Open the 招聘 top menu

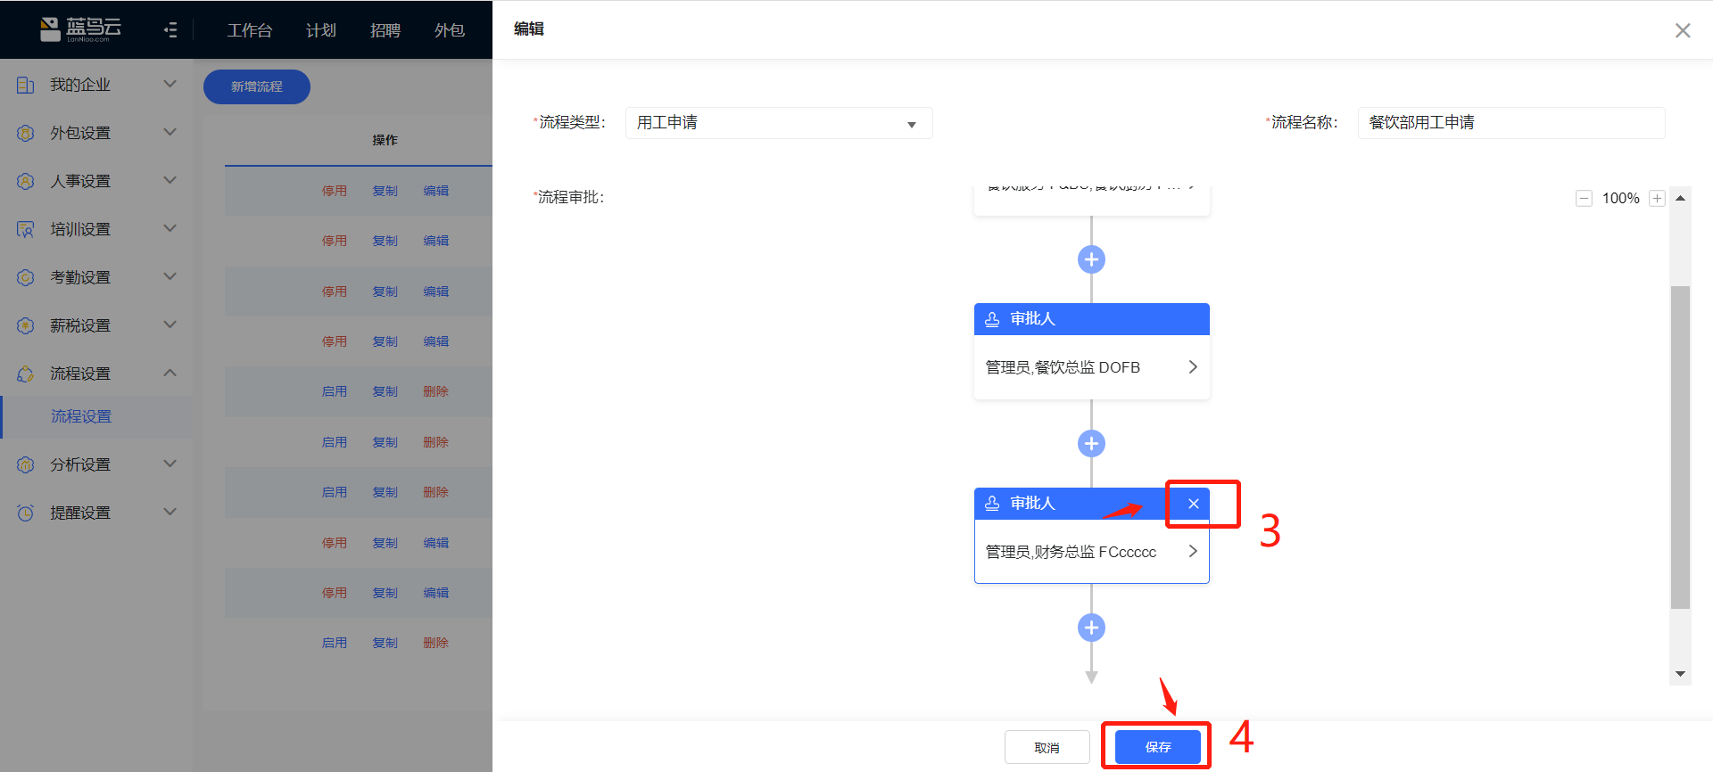click(385, 30)
